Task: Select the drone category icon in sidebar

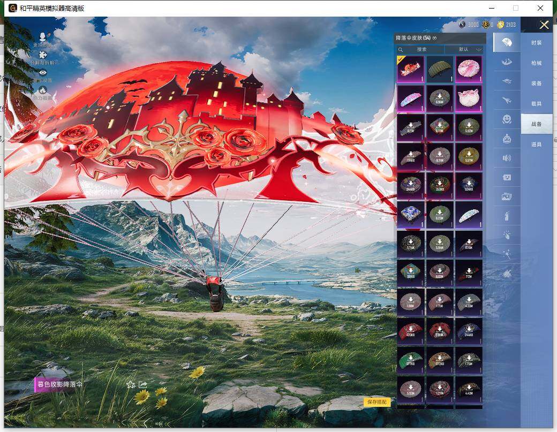Action: pos(507,81)
